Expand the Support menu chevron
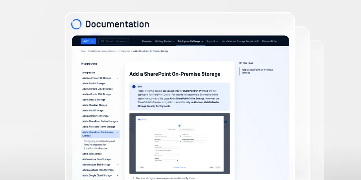Viewport: 361px width, 180px height. 217,42
